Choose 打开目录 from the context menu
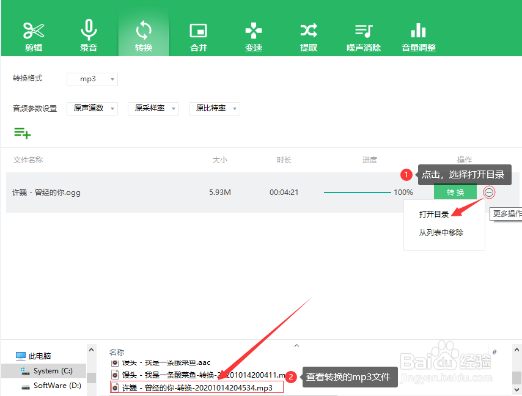 pos(435,214)
